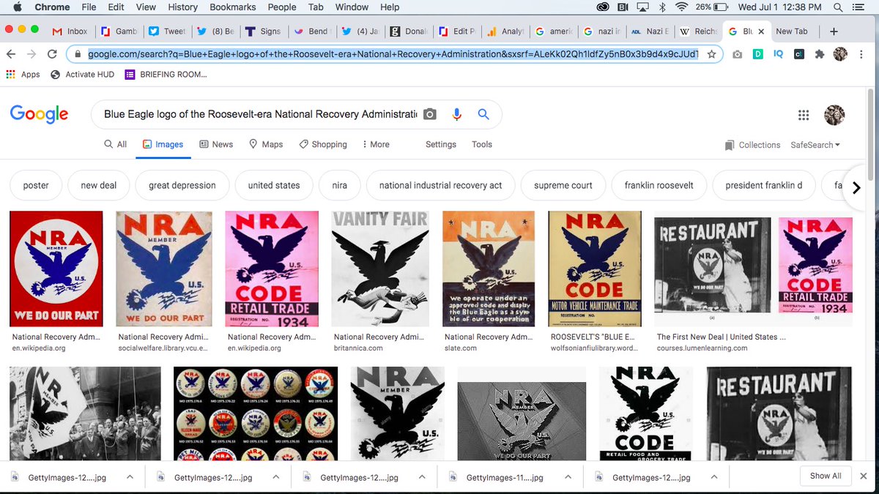Expand options for second GettyImages download
Viewport: 879px width, 494px height.
[275, 476]
